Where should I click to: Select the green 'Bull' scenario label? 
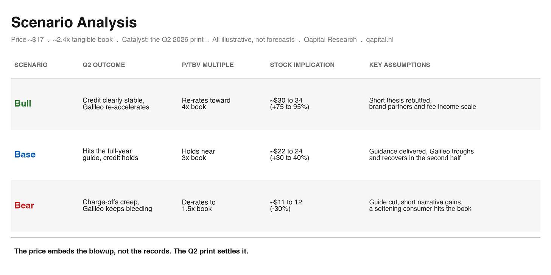click(x=23, y=104)
